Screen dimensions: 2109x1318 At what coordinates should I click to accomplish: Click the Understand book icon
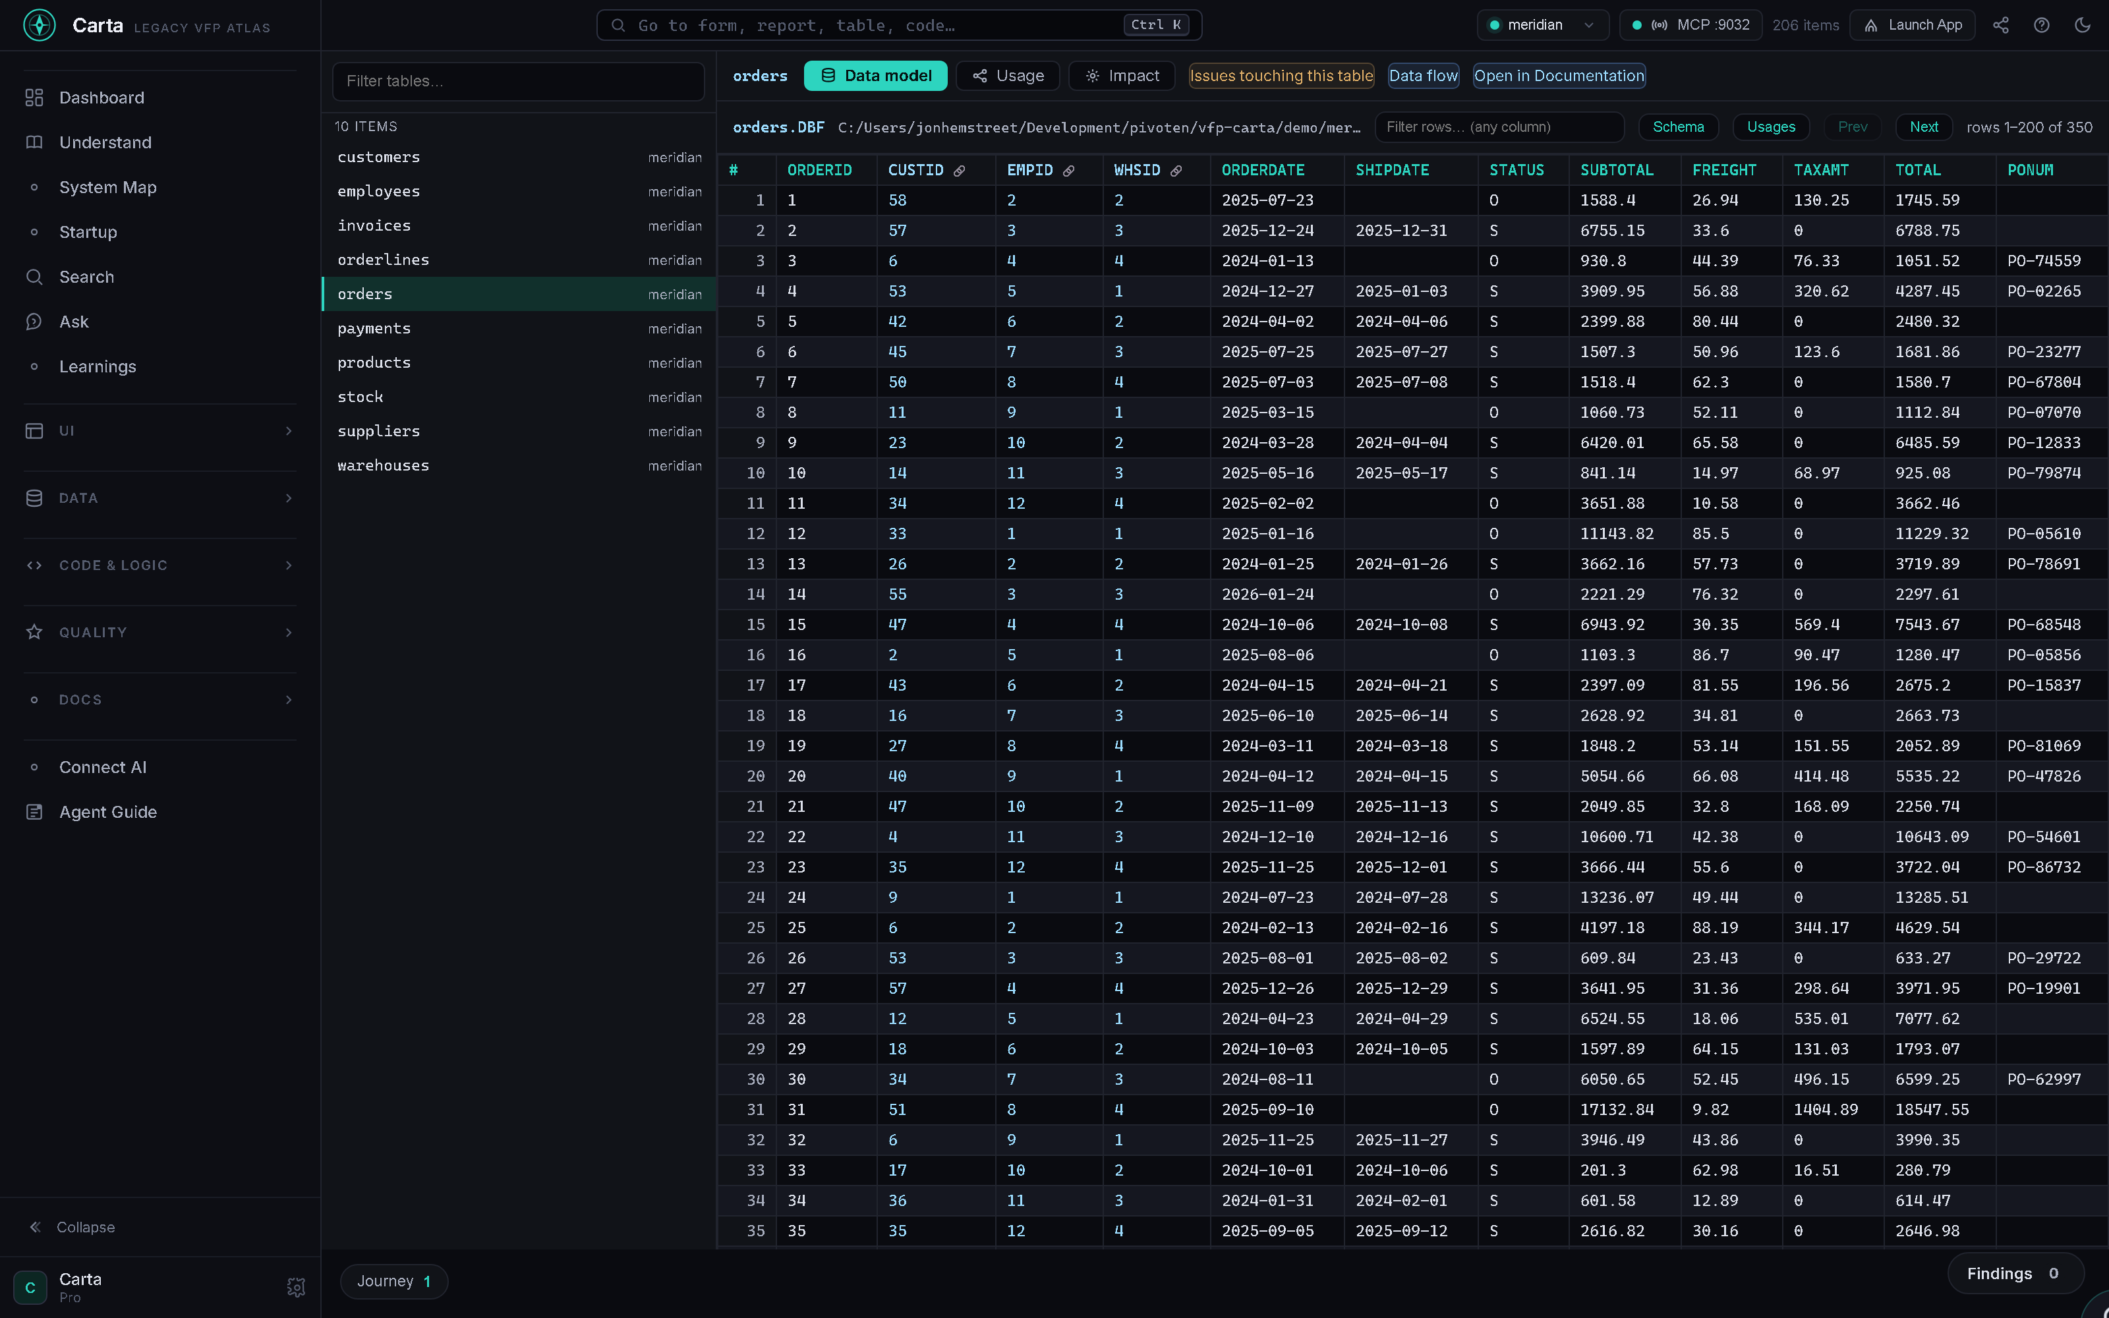pos(34,142)
